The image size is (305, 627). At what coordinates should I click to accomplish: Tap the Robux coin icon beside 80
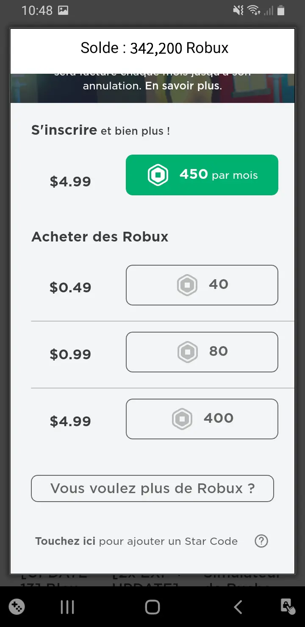[x=187, y=352]
